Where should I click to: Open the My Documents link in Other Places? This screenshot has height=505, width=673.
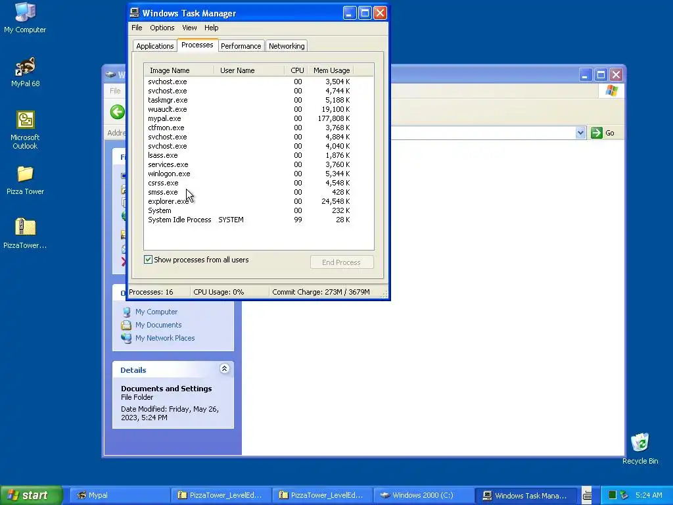158,325
